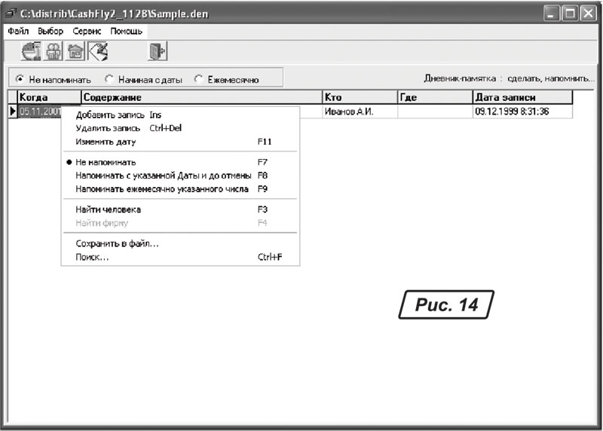Click the 'Поиск...' context menu item
The height and width of the screenshot is (431, 603).
[92, 257]
